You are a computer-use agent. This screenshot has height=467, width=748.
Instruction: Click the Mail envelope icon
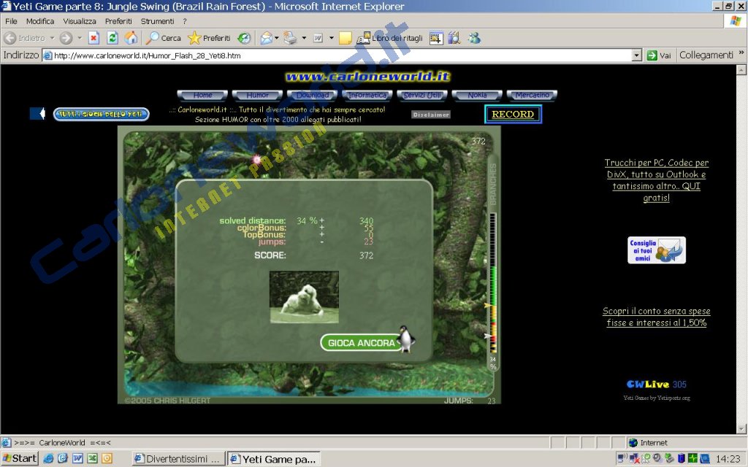(x=266, y=38)
